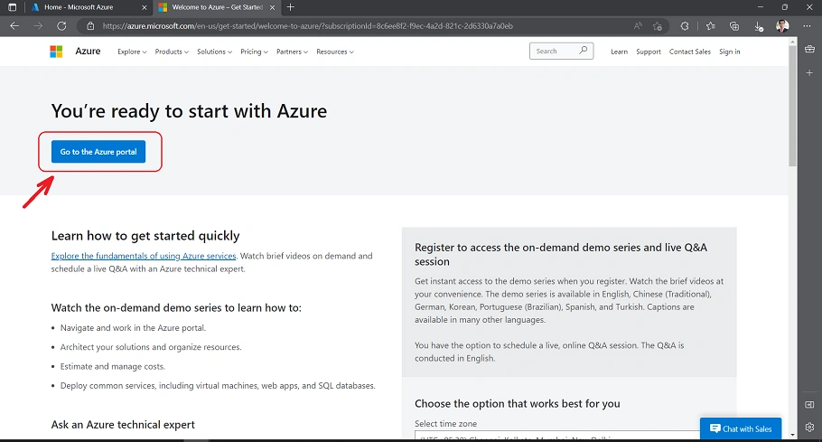Click the Choose the option that works best heading
822x442 pixels.
518,404
